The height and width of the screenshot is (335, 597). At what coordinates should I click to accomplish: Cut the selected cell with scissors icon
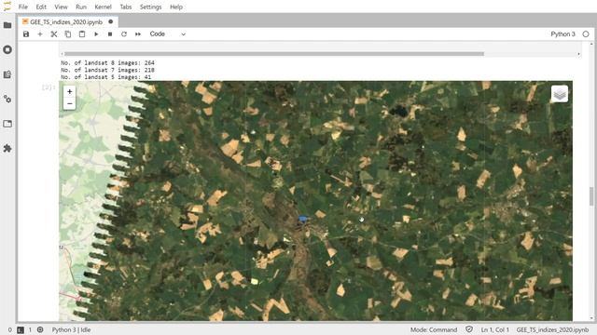[54, 34]
